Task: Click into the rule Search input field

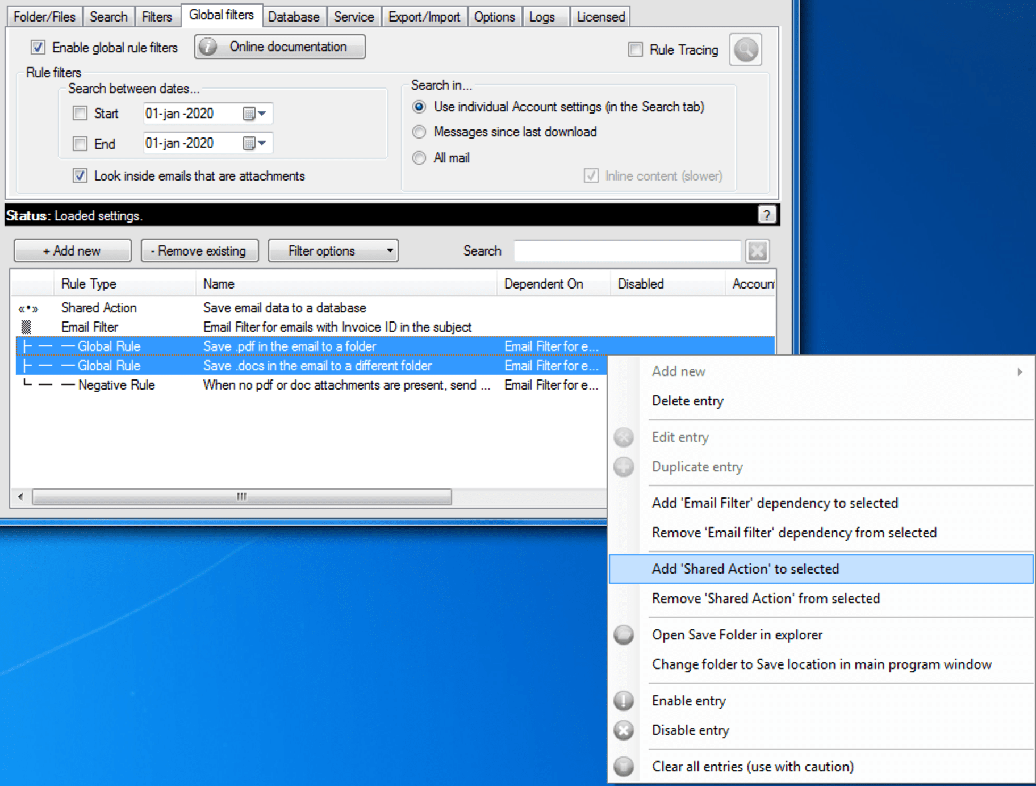Action: coord(627,251)
